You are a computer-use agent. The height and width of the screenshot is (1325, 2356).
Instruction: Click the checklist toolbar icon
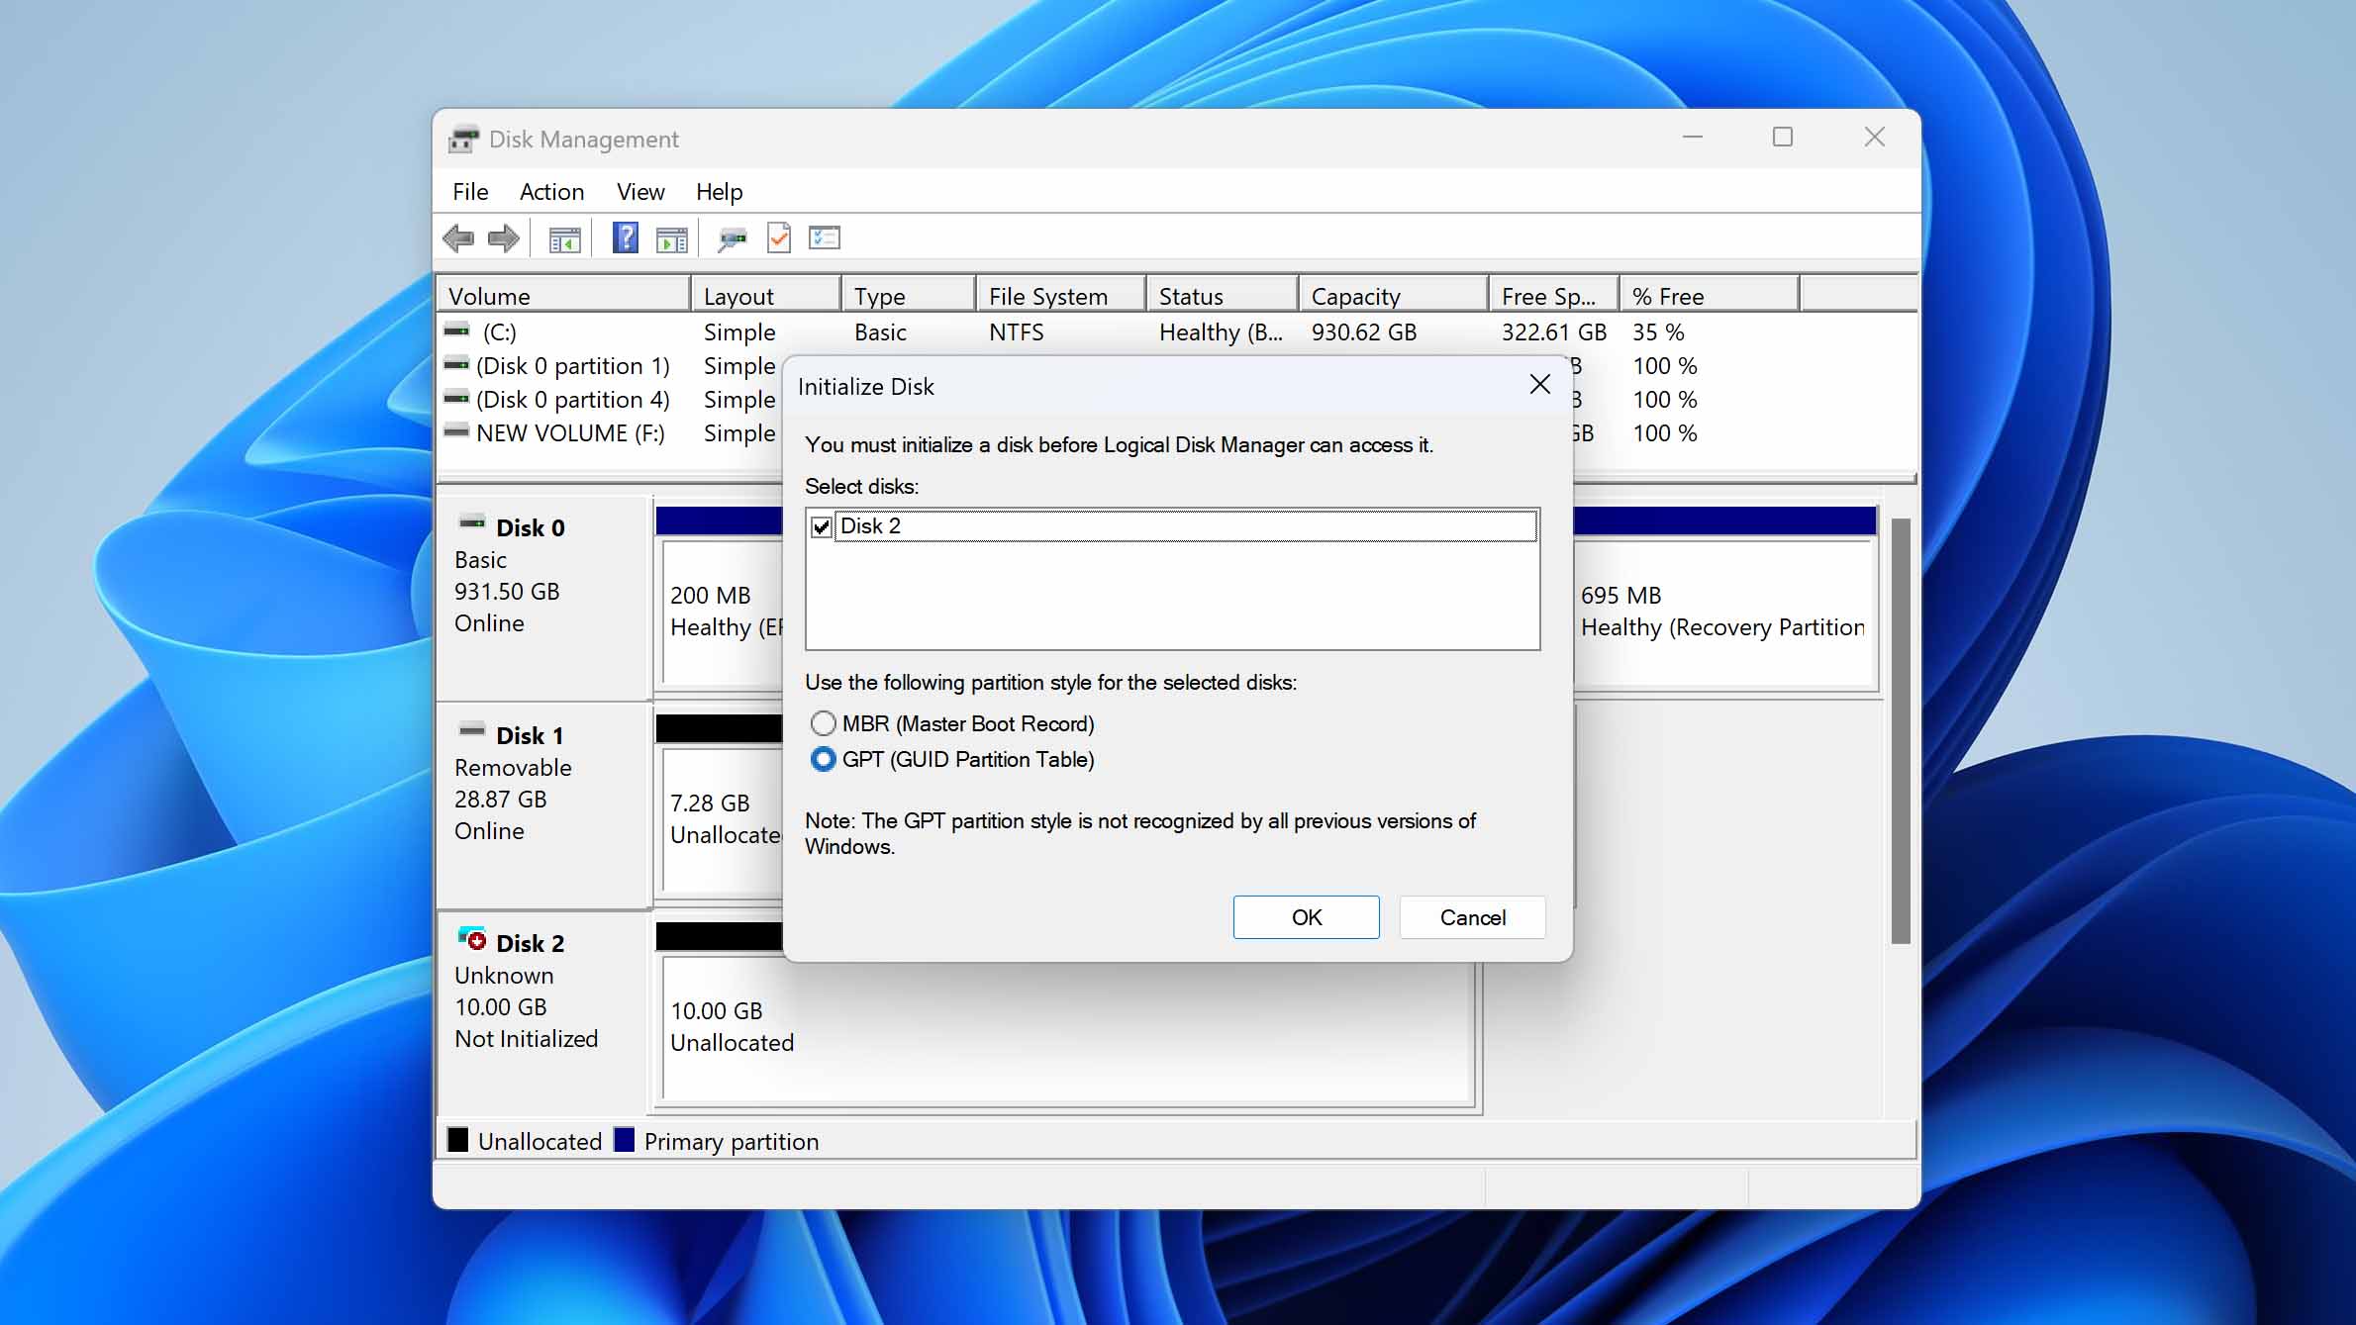click(824, 237)
